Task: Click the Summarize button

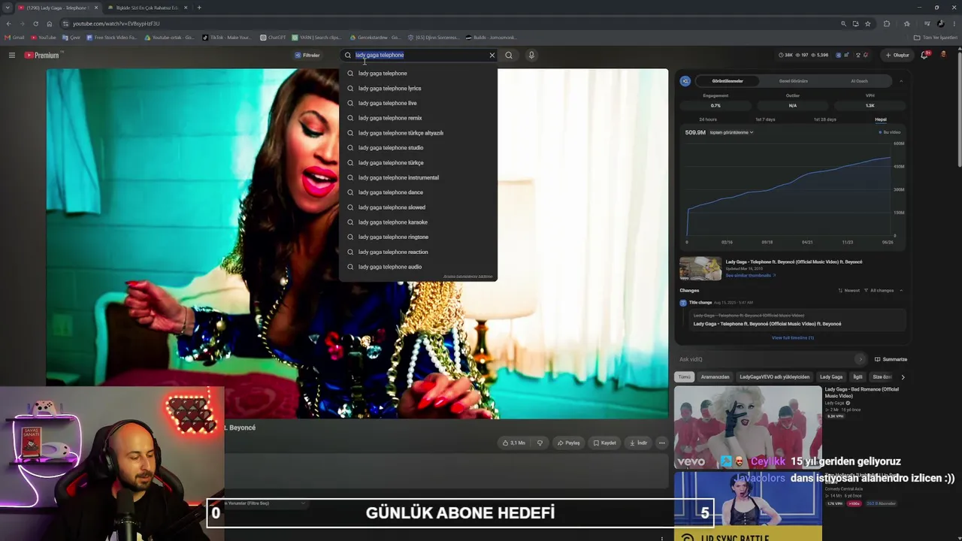Action: pos(891,359)
